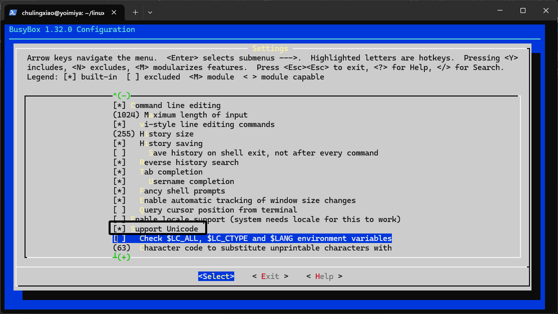This screenshot has height=314, width=558.
Task: Edit Character code to substitute value (63)
Action: pyautogui.click(x=252, y=248)
